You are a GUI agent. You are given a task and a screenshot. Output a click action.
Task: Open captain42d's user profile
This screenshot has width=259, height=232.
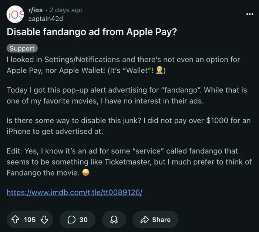pyautogui.click(x=46, y=19)
